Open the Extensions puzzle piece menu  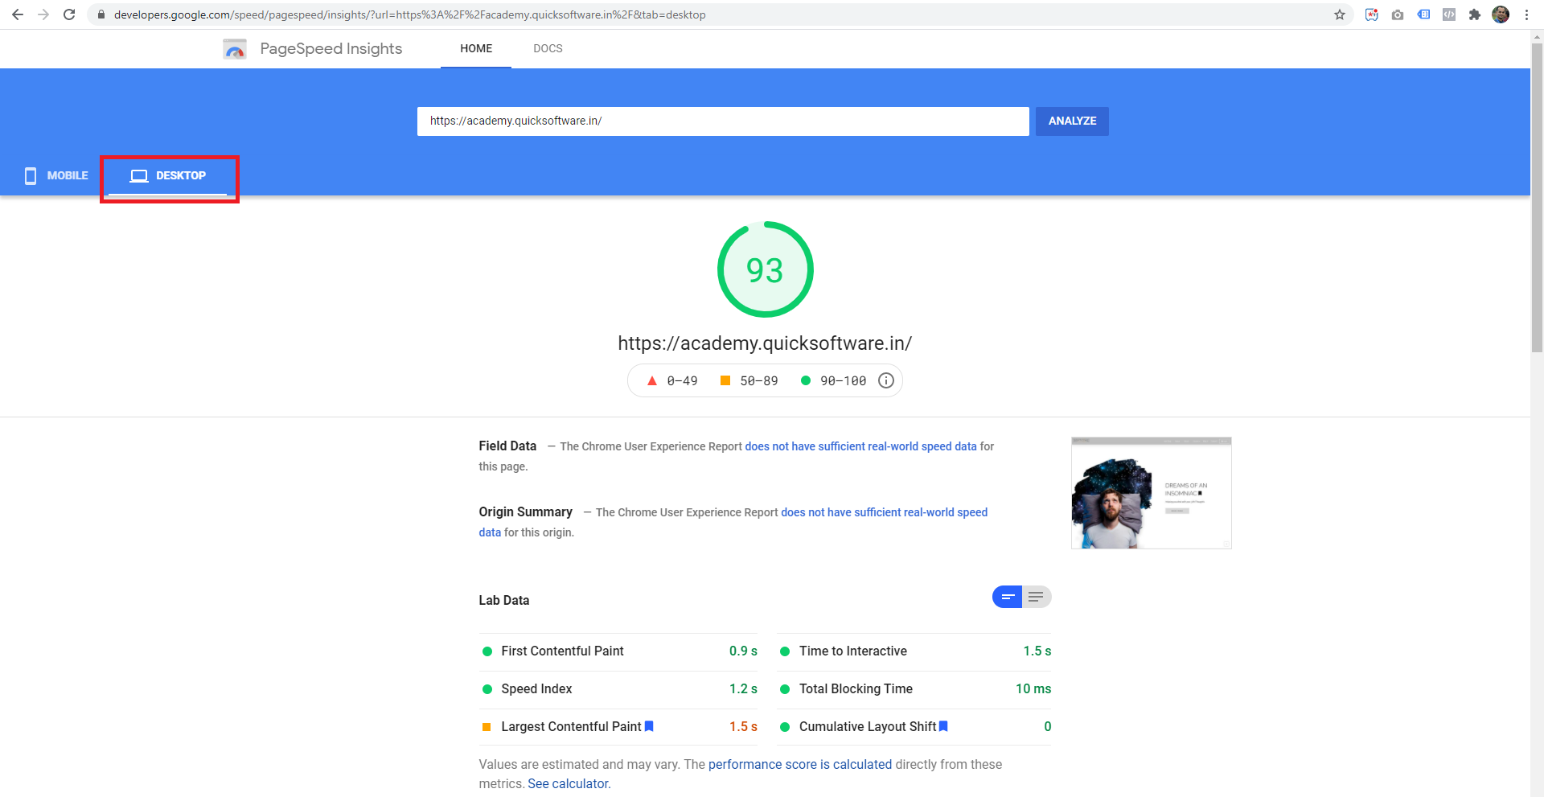(x=1475, y=14)
